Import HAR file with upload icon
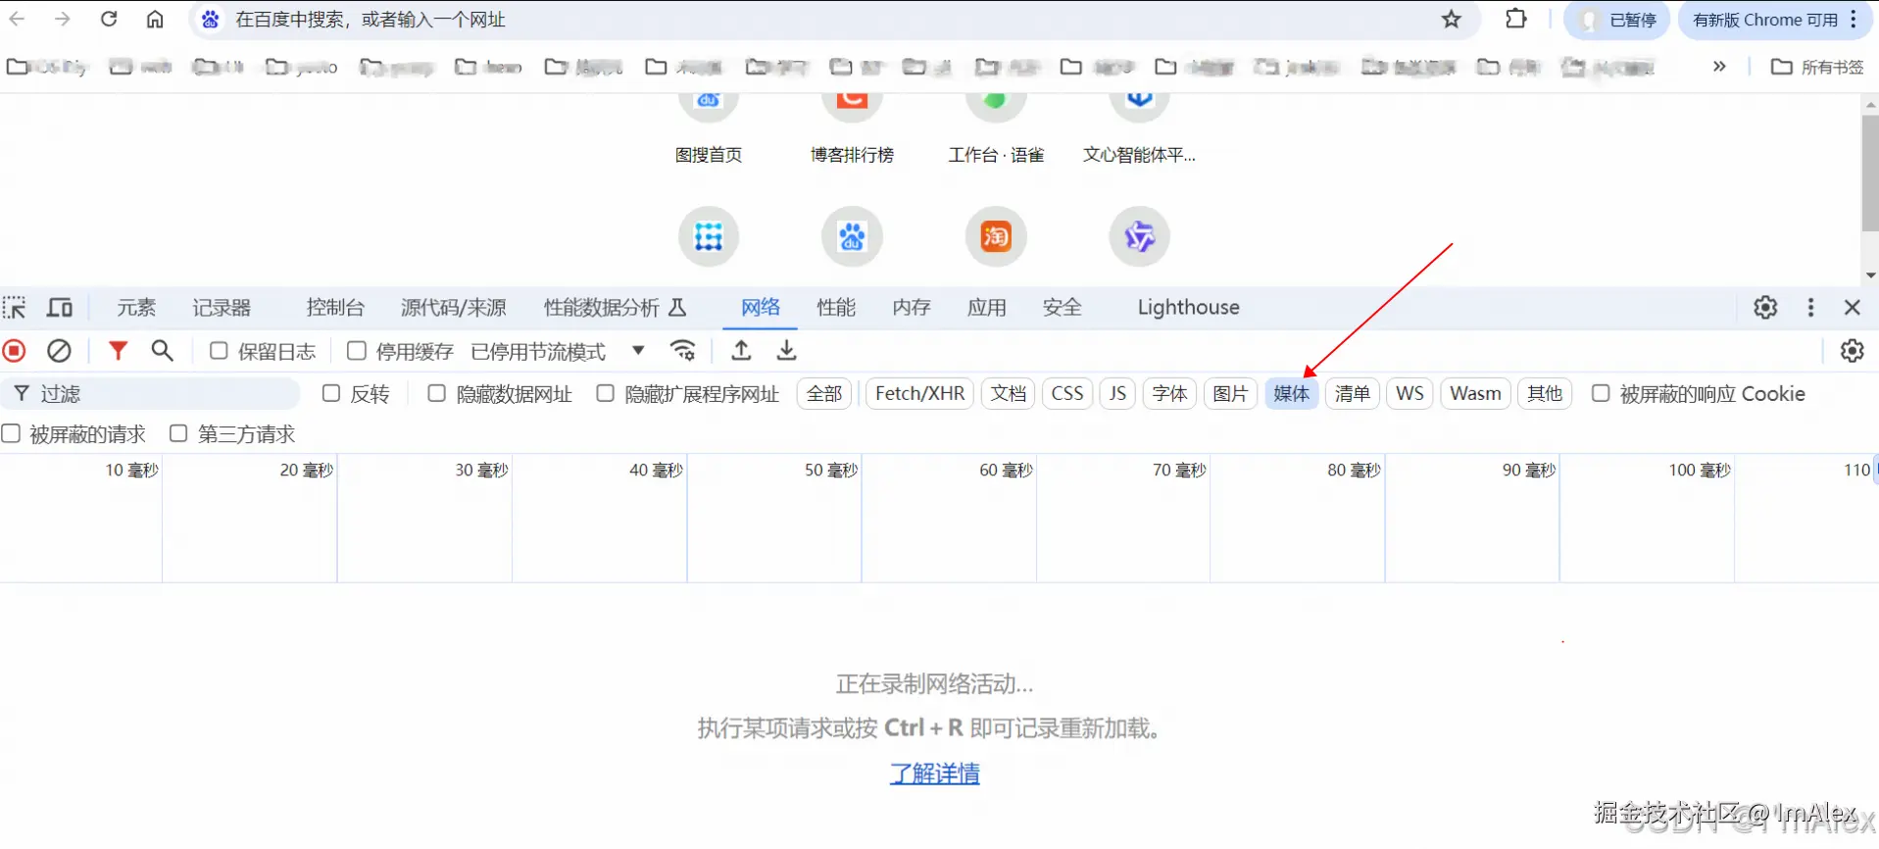Screen dimensions: 1879x849 742,351
